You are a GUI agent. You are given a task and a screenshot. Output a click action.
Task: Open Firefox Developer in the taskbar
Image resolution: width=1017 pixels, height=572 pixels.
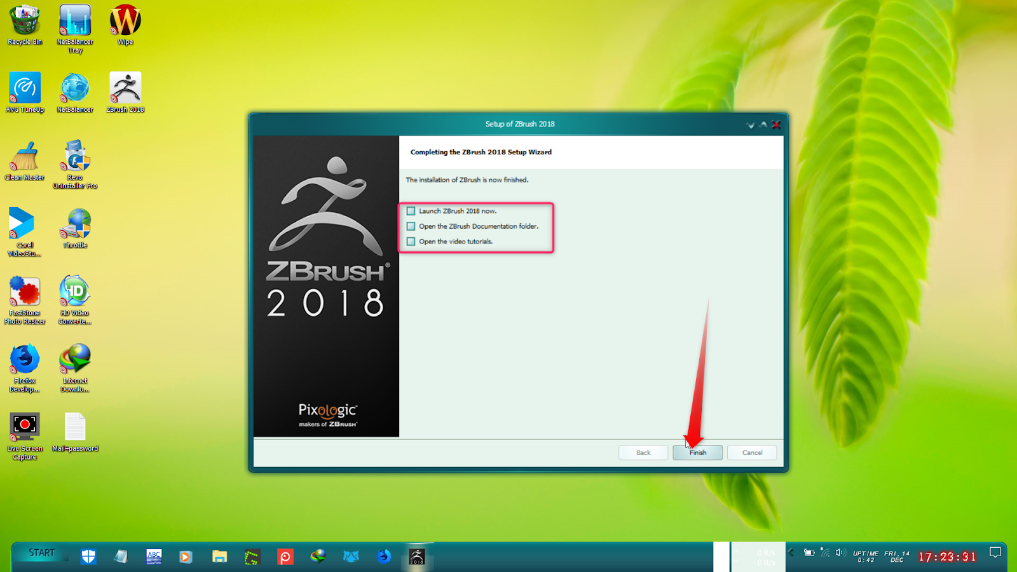coord(383,557)
